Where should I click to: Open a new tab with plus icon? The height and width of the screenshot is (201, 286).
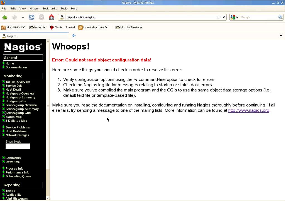click(x=74, y=36)
